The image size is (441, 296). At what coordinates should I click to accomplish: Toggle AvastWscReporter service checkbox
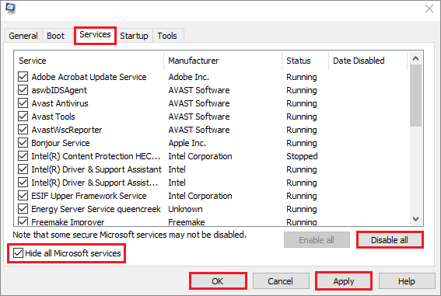(x=23, y=130)
